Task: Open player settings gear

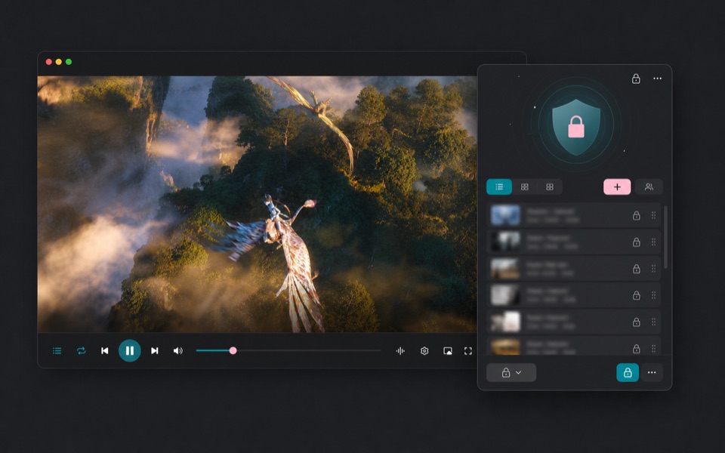Action: tap(424, 351)
